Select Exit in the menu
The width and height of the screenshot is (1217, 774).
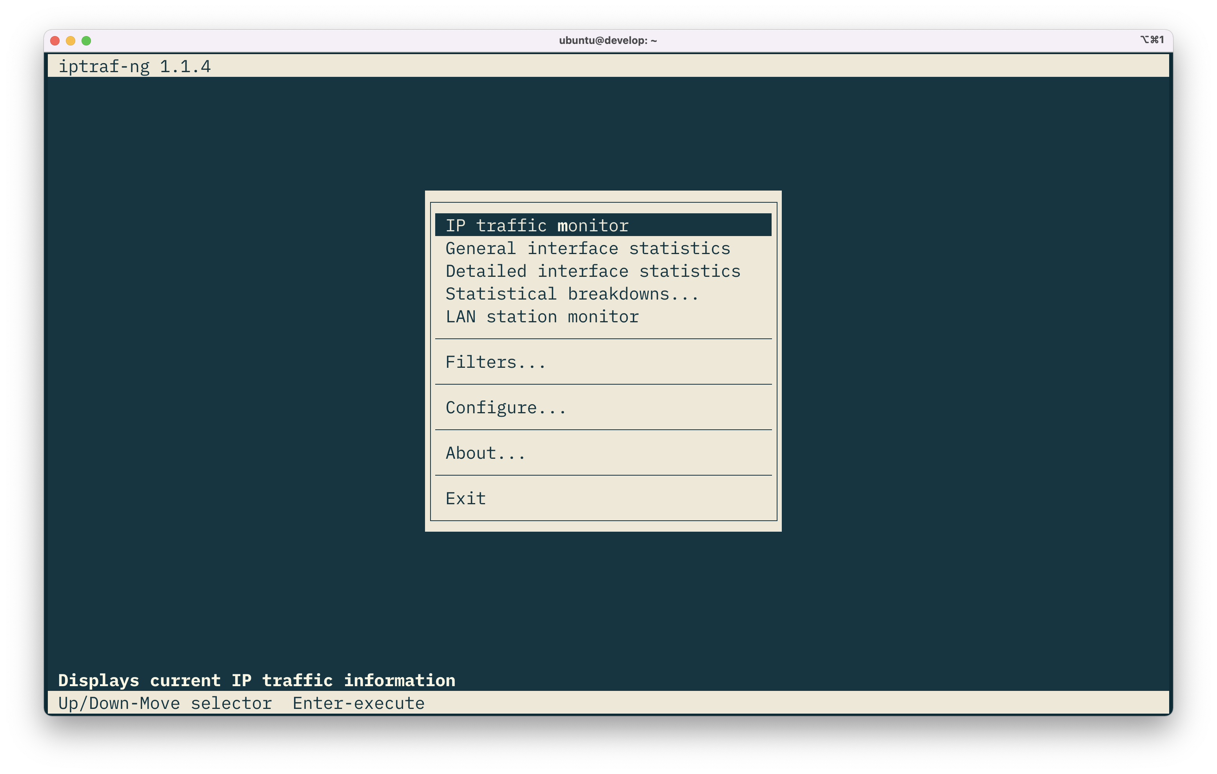(x=465, y=498)
